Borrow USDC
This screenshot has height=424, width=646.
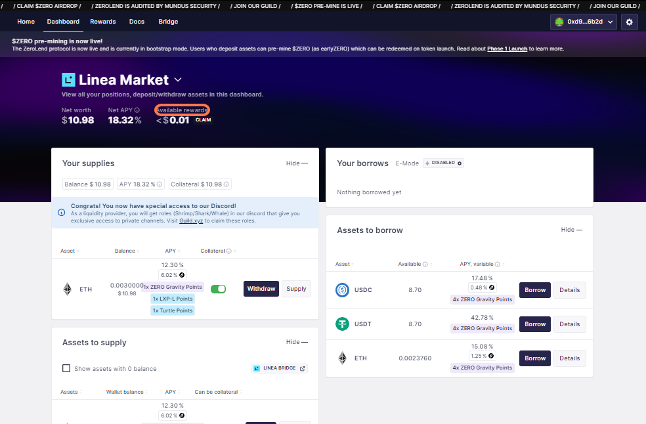point(535,290)
